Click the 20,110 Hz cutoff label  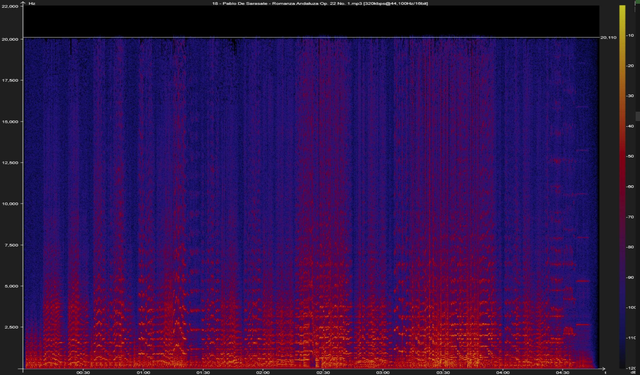tap(608, 37)
